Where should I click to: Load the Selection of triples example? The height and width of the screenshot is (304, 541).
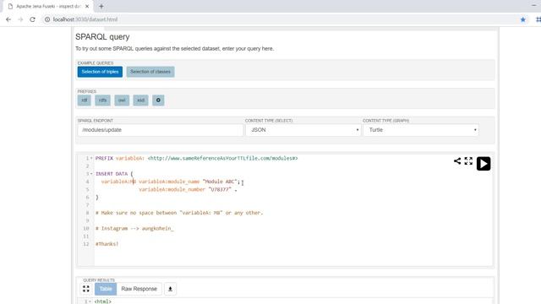100,72
